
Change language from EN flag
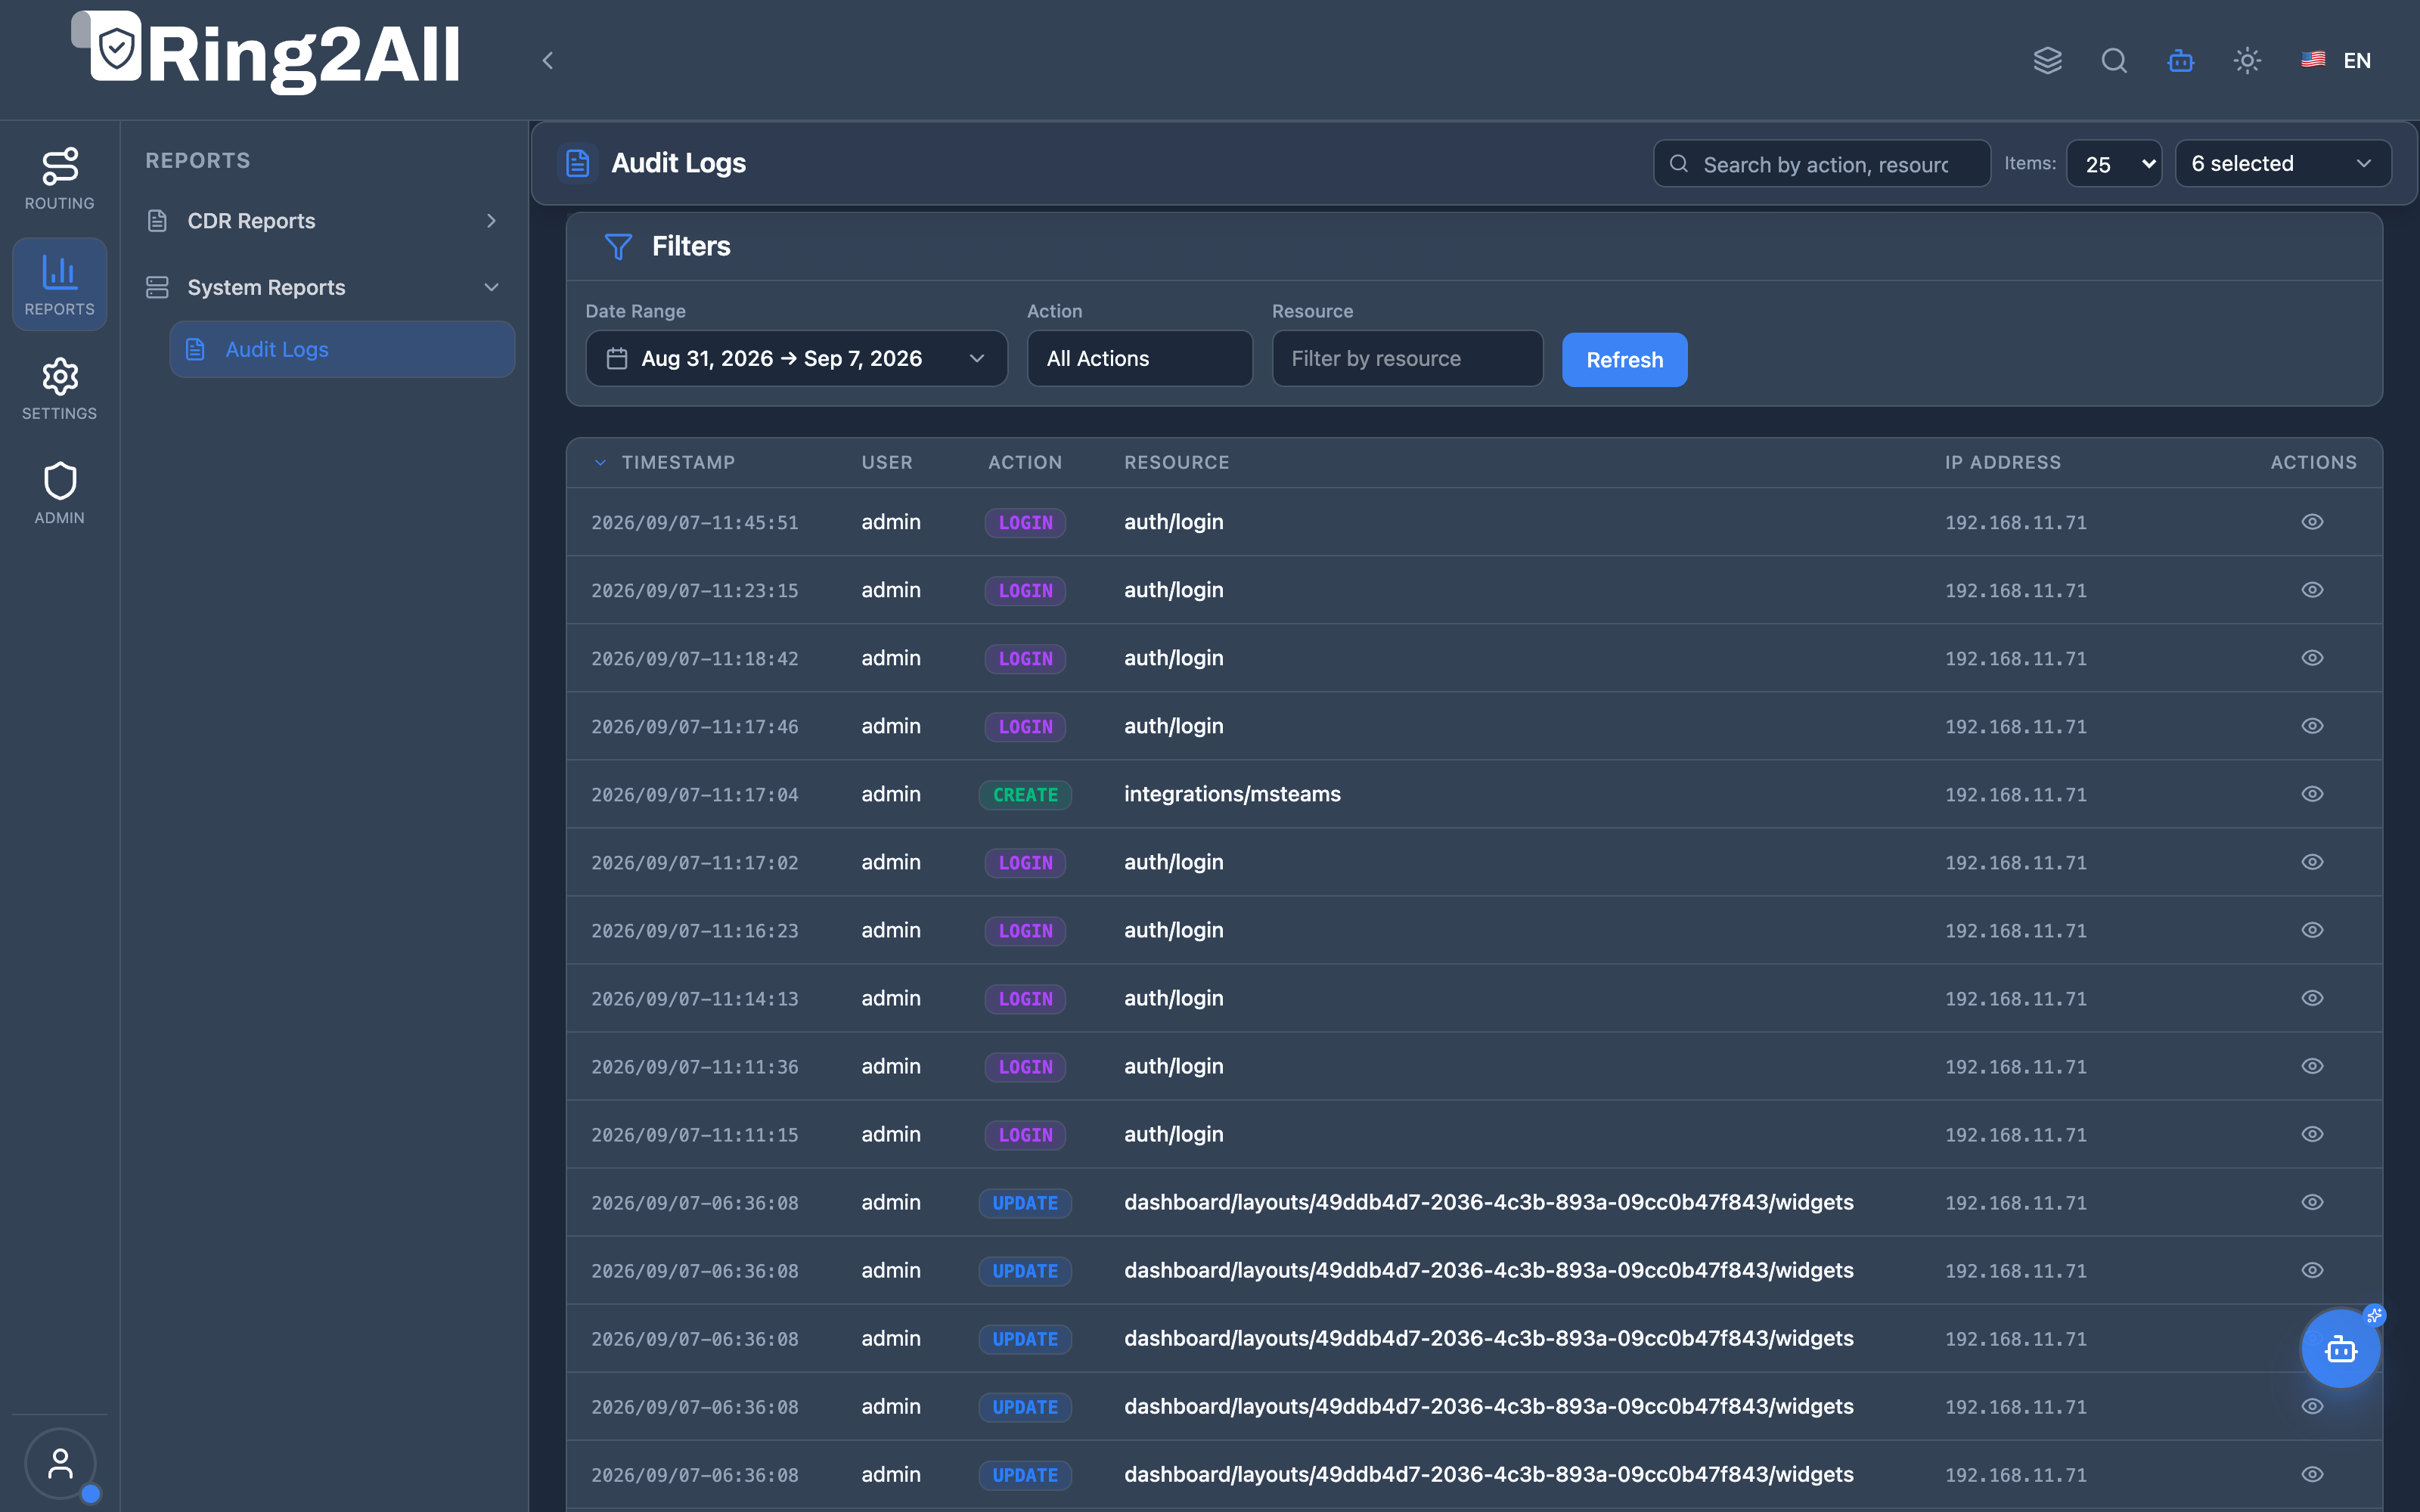[2336, 60]
